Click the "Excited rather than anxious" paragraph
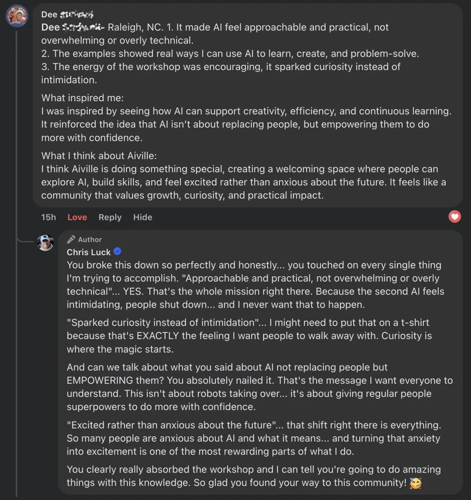 (x=254, y=438)
